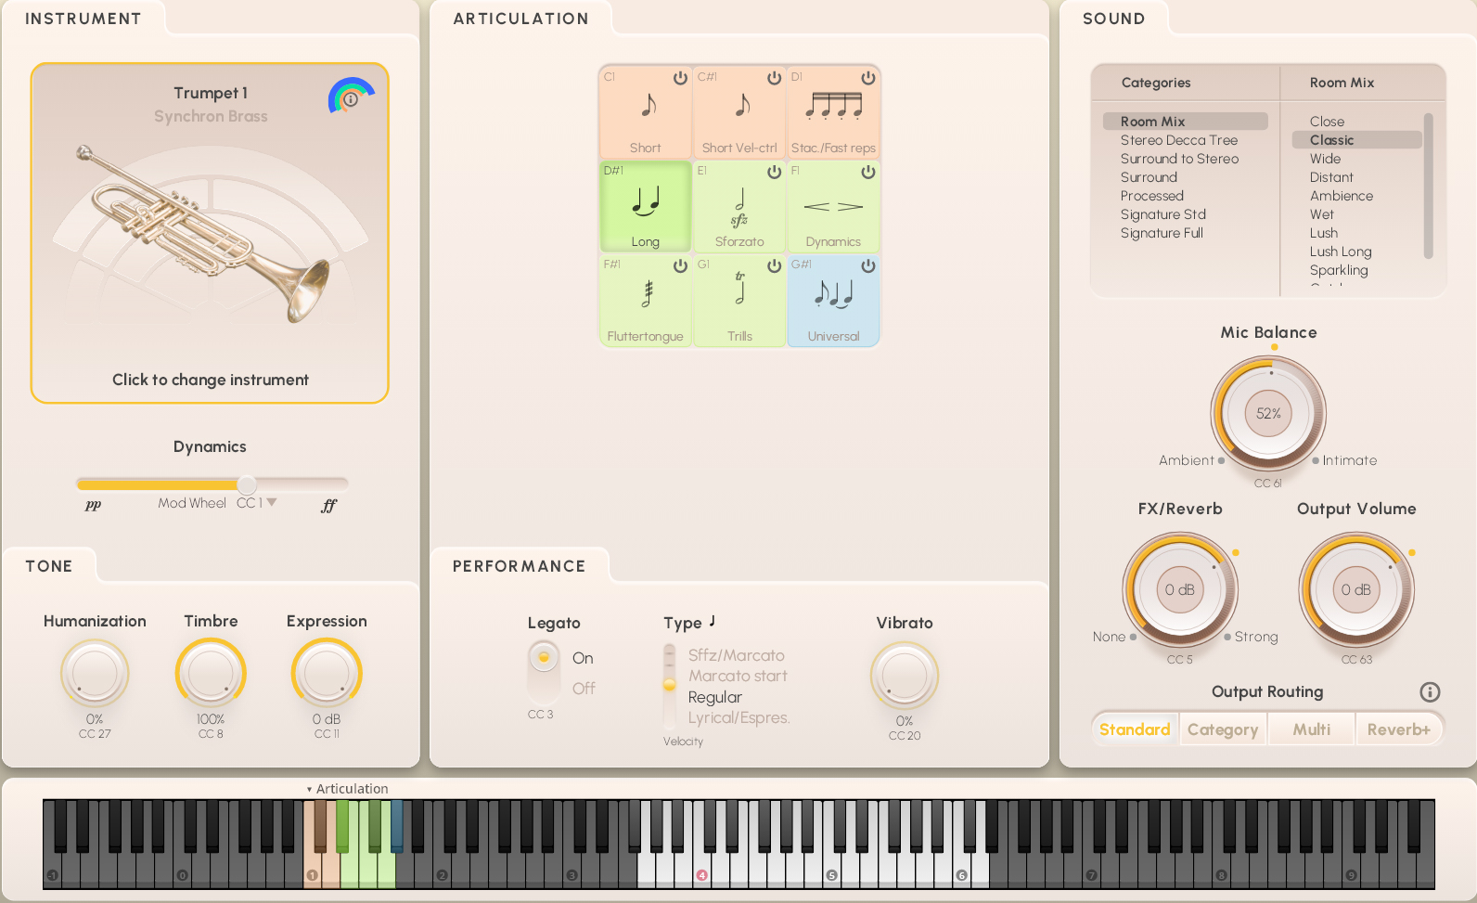
Task: Select the Lush Long room mix preset
Action: 1340,252
